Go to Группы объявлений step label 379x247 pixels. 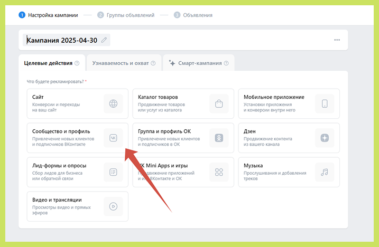(x=131, y=15)
